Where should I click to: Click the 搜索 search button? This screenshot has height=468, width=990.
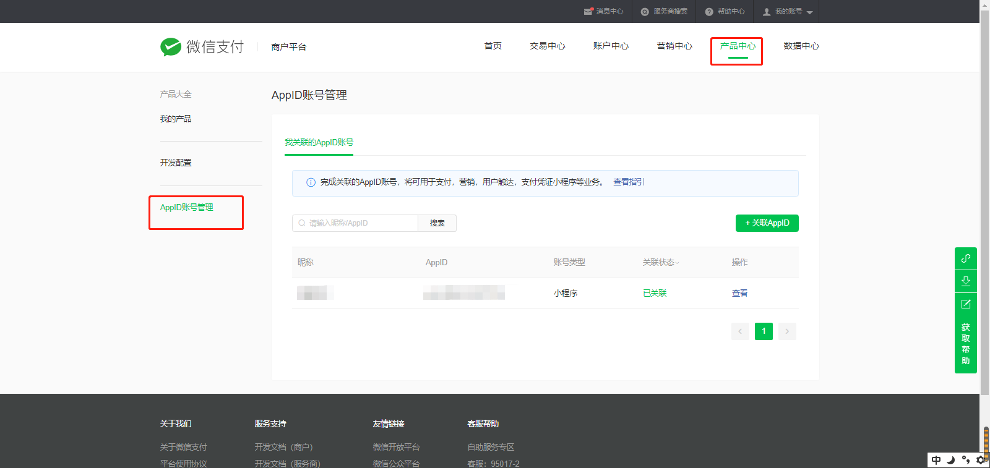pyautogui.click(x=437, y=223)
